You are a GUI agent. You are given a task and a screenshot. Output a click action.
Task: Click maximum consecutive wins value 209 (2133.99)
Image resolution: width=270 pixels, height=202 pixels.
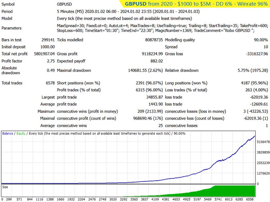(150, 111)
